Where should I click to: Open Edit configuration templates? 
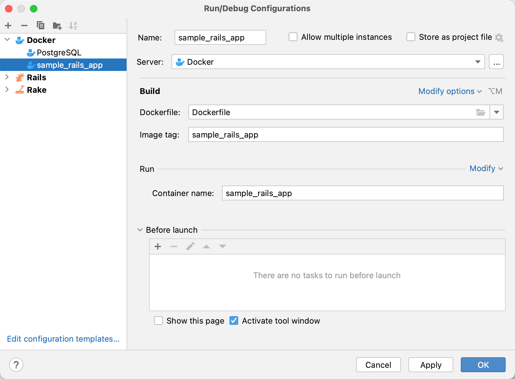coord(63,339)
